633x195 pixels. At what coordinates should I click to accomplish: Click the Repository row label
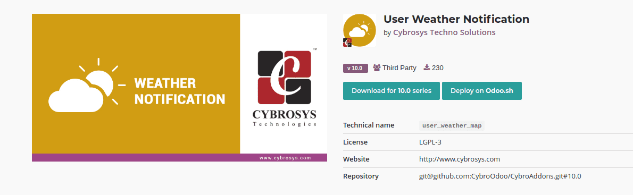361,176
